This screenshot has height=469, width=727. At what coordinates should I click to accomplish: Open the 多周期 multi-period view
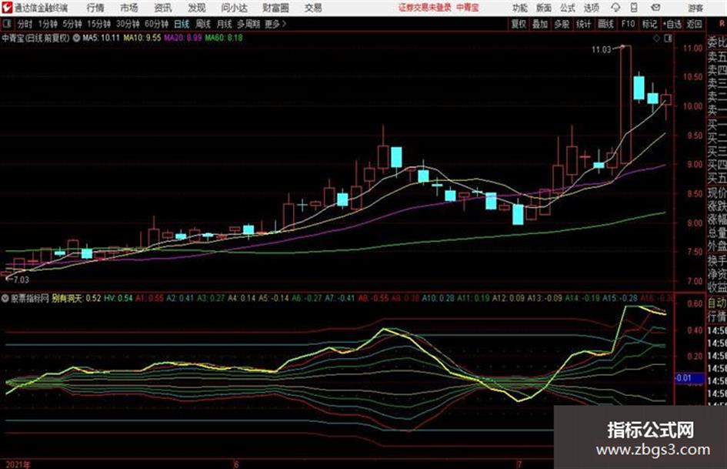pyautogui.click(x=248, y=24)
